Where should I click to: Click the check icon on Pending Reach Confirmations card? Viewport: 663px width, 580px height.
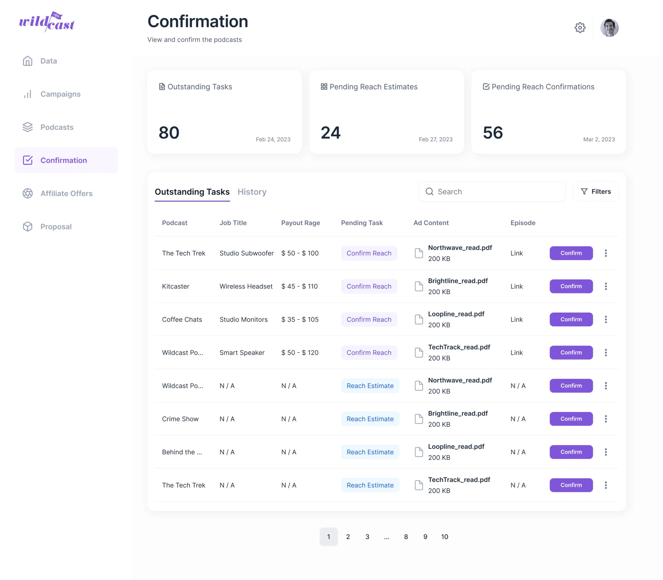tap(486, 87)
